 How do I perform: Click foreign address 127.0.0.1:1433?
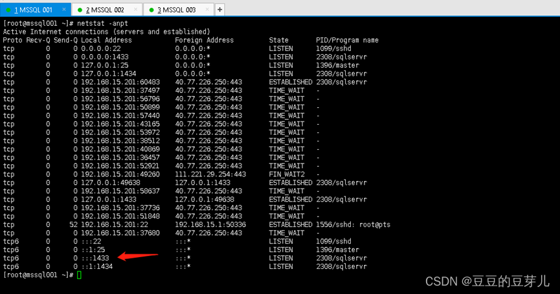(203, 182)
